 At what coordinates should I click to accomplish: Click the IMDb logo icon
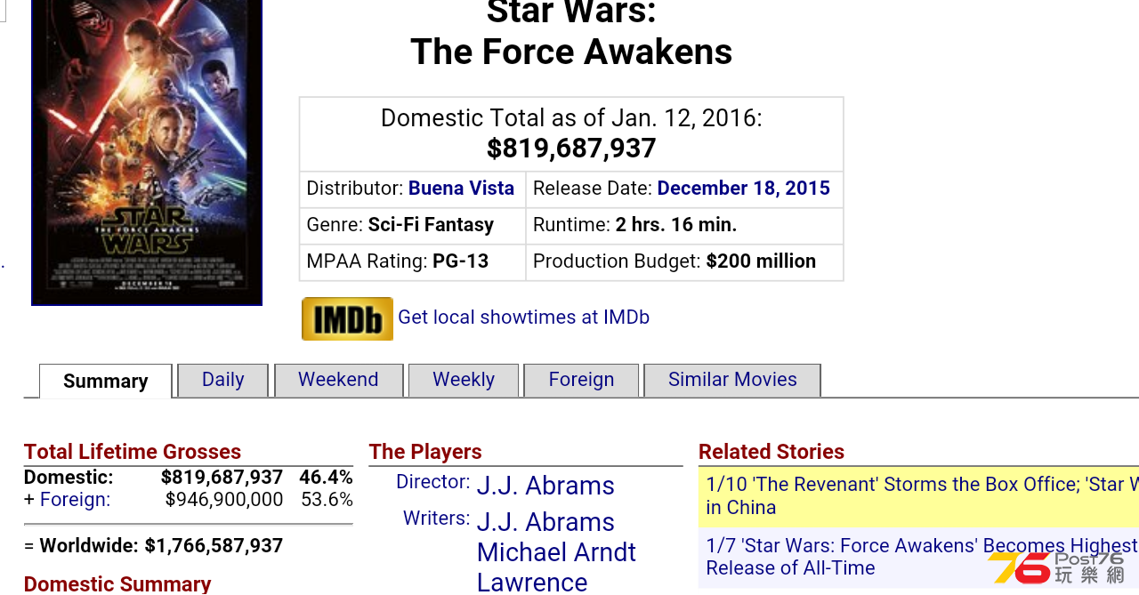[x=347, y=318]
